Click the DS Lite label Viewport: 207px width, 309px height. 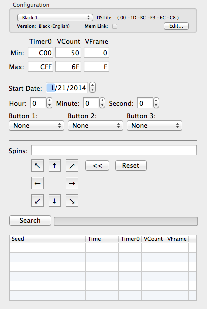pyautogui.click(x=104, y=18)
